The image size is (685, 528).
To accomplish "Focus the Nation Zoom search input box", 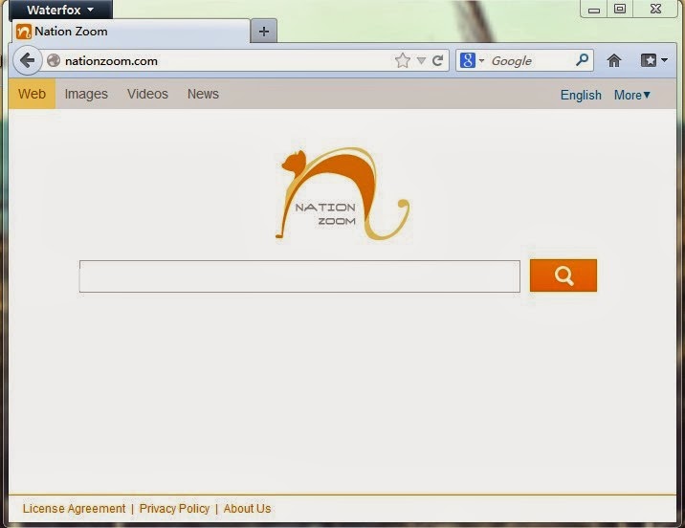I will pos(299,276).
